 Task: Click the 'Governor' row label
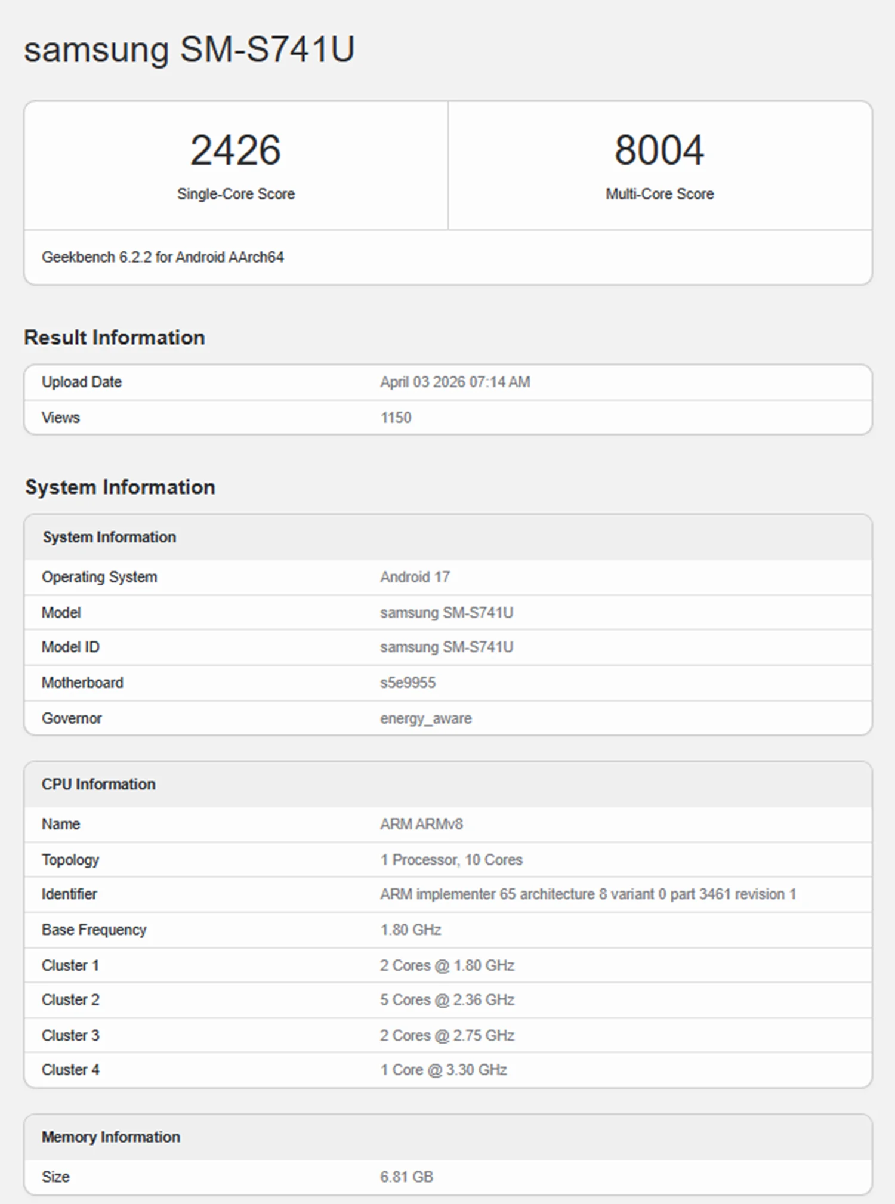pos(72,718)
